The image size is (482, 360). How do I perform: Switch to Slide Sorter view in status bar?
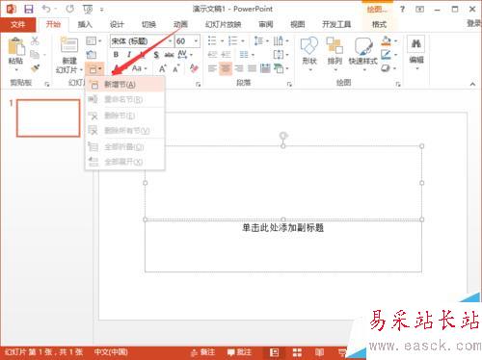297,352
